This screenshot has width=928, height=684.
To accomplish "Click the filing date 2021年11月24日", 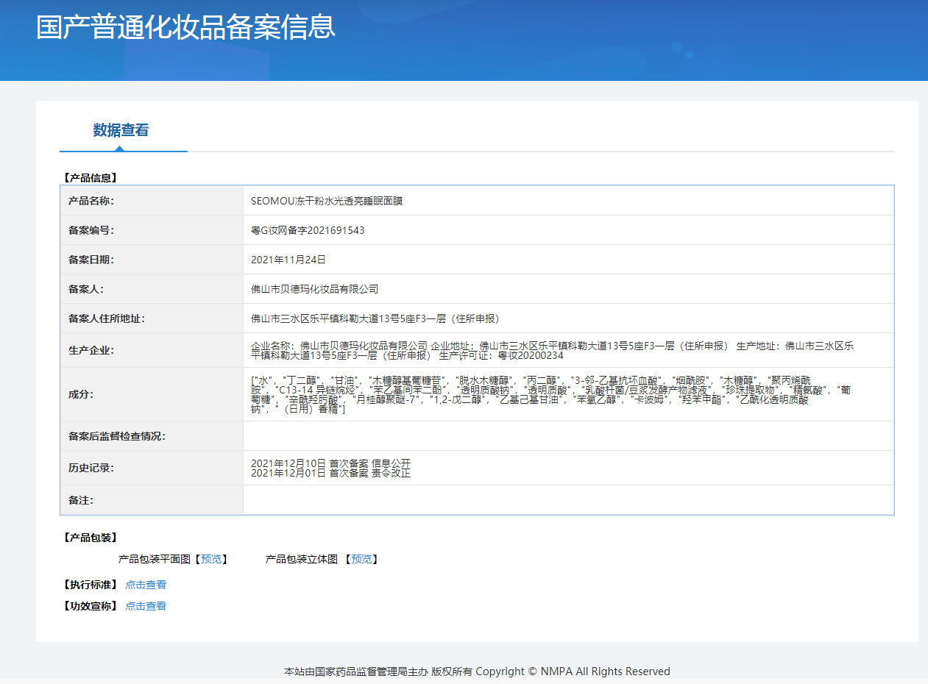I will [x=288, y=260].
